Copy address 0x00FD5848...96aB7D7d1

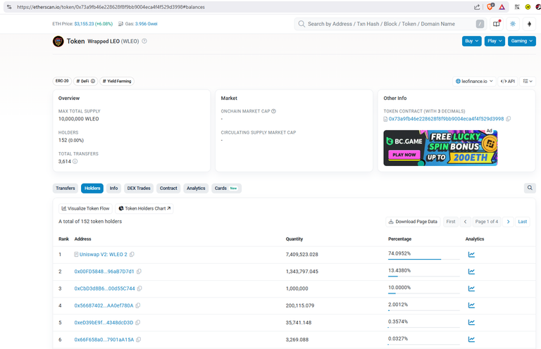[139, 272]
